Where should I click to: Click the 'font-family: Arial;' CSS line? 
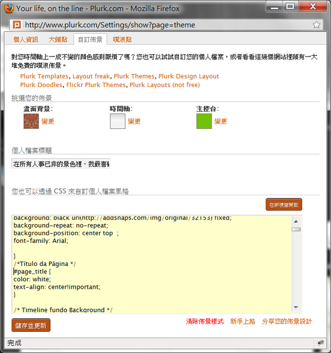pos(41,241)
